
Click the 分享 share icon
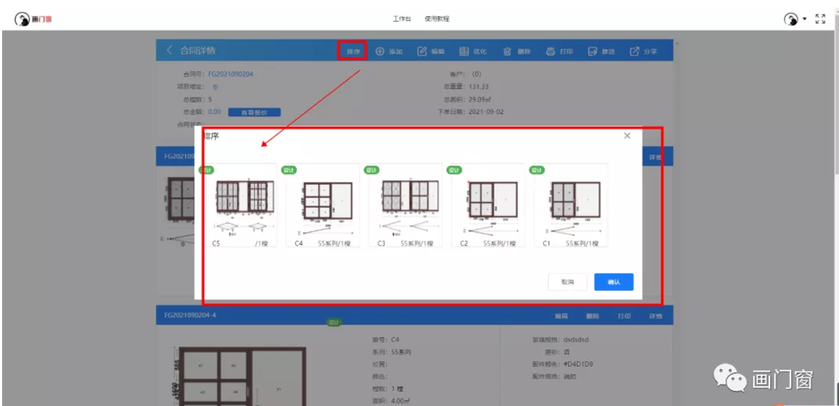(634, 51)
